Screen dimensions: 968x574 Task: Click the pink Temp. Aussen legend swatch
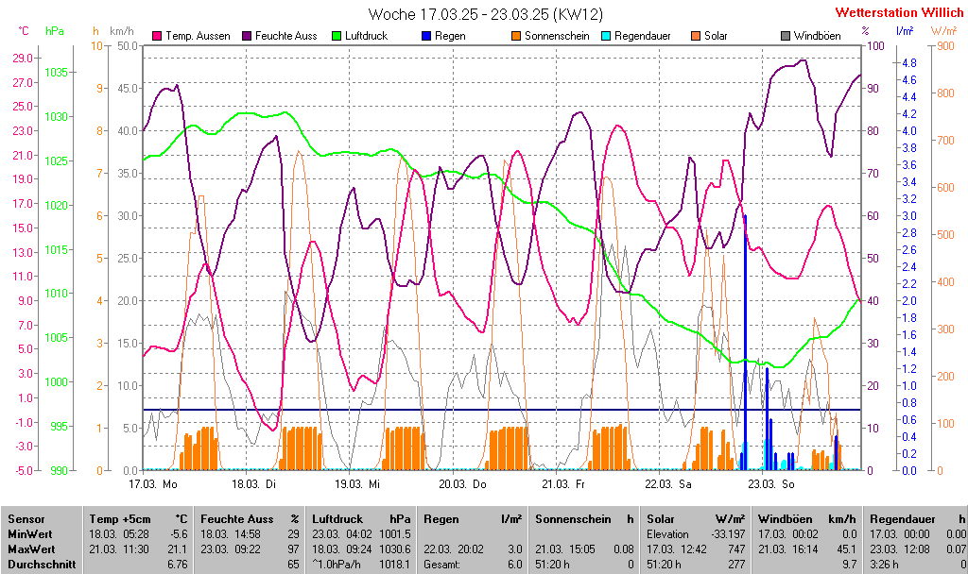[x=157, y=37]
